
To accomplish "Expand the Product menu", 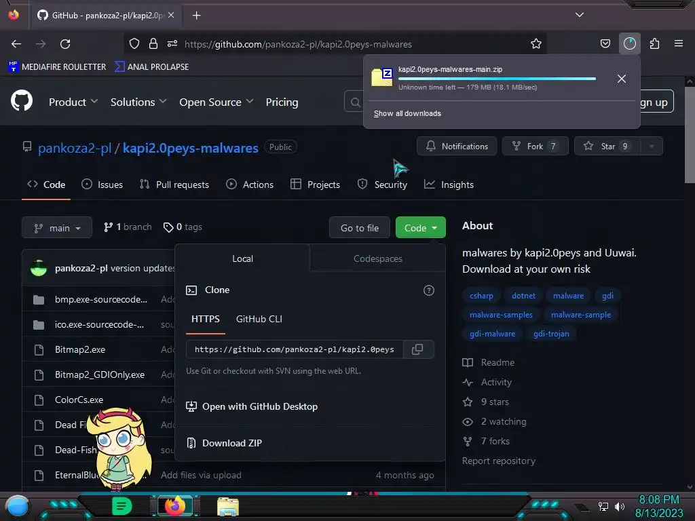I will click(x=73, y=102).
